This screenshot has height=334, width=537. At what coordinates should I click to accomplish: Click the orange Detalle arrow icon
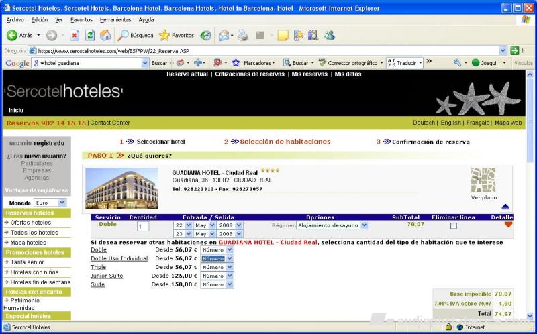[508, 225]
